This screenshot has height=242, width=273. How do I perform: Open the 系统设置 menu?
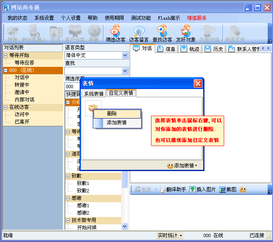click(x=44, y=18)
